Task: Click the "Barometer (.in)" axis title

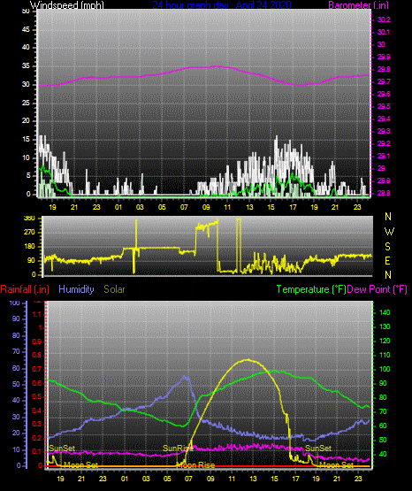Action: 358,4
